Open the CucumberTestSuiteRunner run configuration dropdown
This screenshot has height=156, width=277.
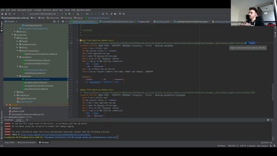click(43, 14)
